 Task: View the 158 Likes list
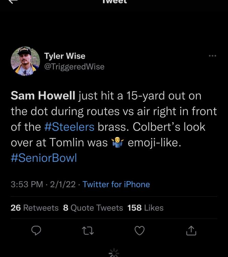(x=145, y=208)
